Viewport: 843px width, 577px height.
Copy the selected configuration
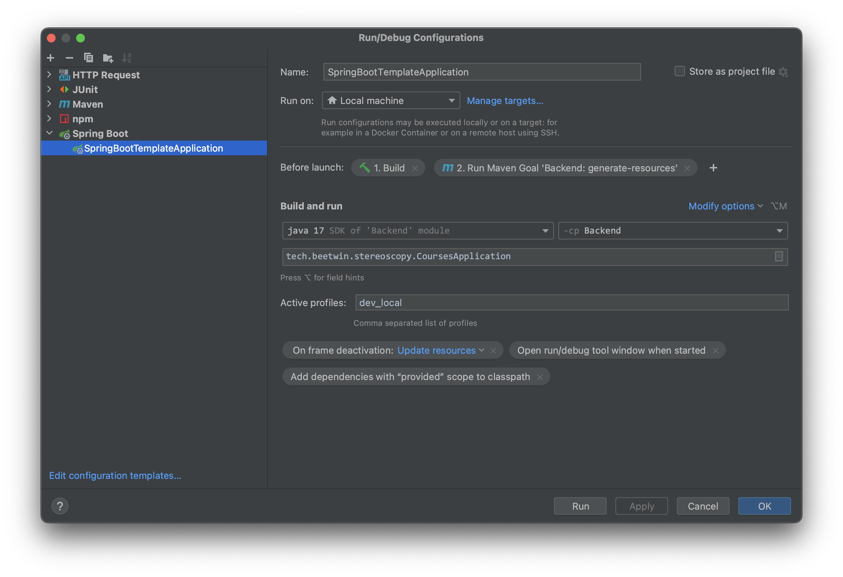[89, 58]
